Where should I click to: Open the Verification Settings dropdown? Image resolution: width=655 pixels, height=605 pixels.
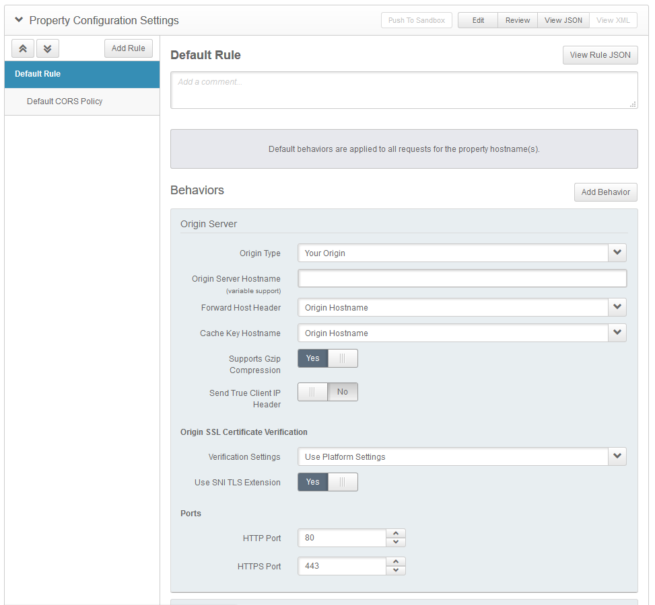617,456
